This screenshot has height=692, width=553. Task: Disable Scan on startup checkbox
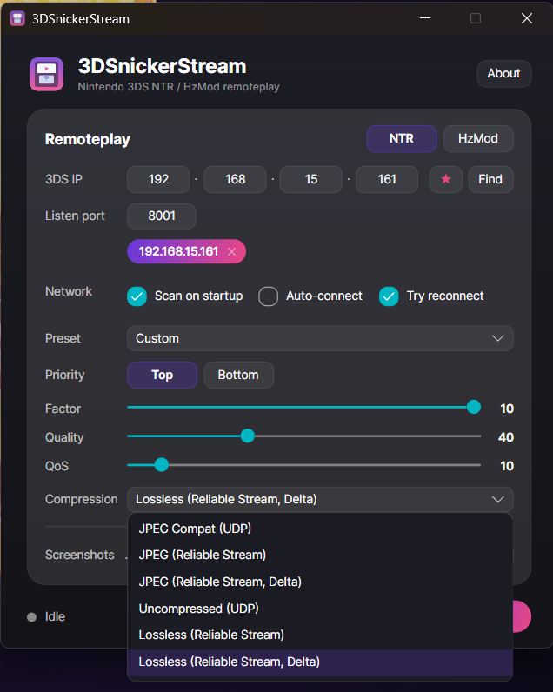point(137,296)
